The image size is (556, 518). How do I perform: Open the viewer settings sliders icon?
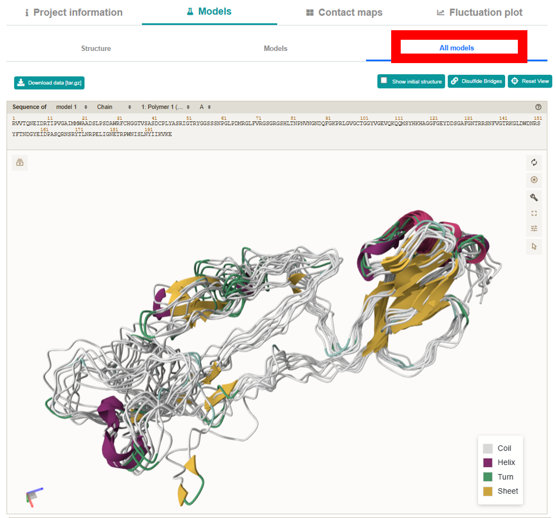534,229
